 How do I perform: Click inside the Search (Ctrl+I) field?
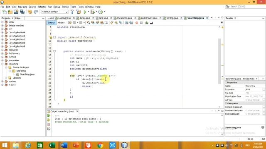[247, 7]
